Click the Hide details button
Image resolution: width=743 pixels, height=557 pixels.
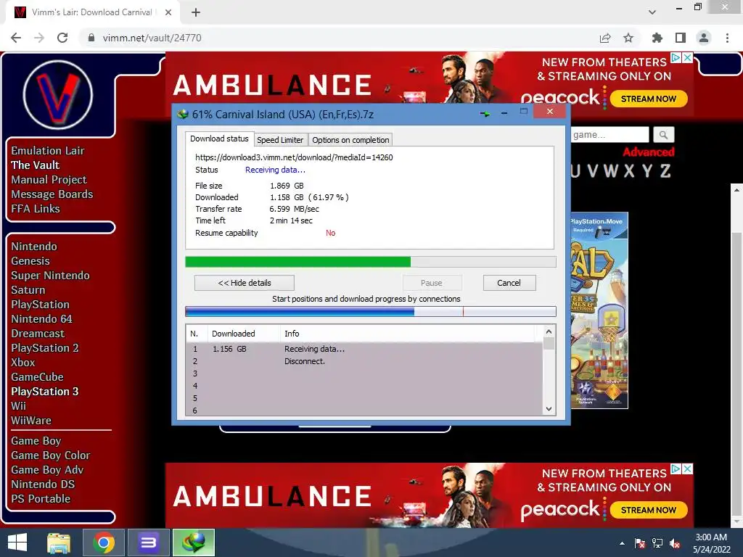point(245,283)
